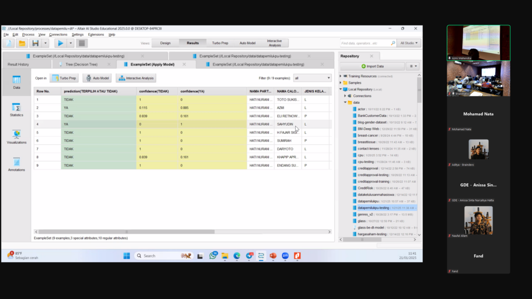The width and height of the screenshot is (532, 299).
Task: Open the Filter dropdown showing 'all'
Action: click(x=312, y=78)
